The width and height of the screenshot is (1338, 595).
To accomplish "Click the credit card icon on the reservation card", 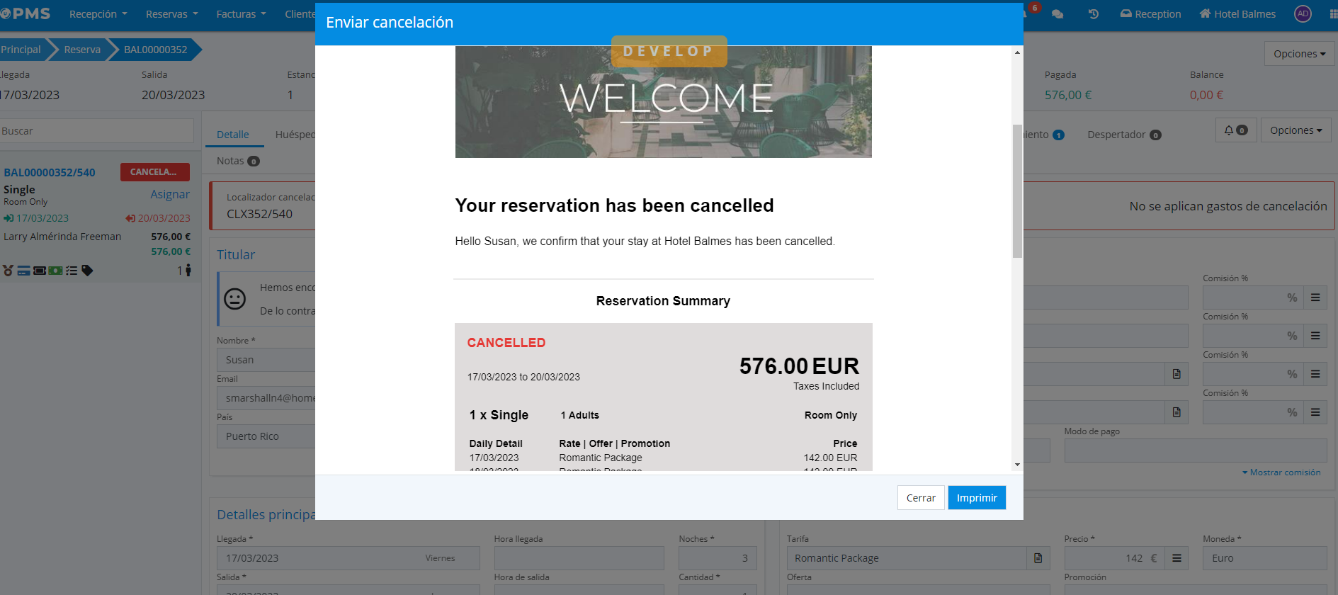I will [24, 271].
